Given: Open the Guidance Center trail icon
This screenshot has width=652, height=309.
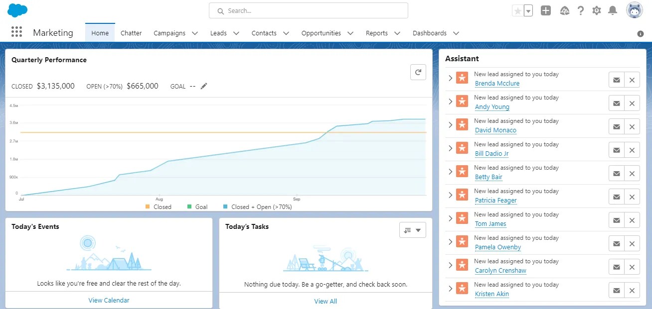Looking at the screenshot, I should pyautogui.click(x=564, y=10).
